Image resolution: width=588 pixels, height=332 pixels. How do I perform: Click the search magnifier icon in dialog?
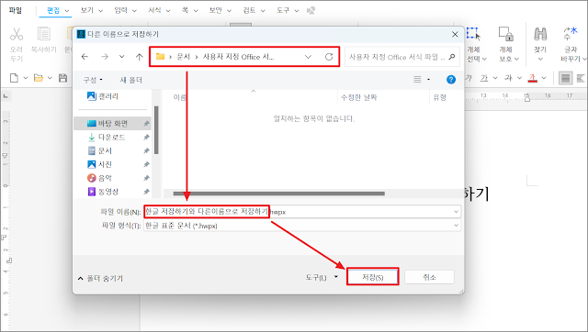(x=452, y=57)
